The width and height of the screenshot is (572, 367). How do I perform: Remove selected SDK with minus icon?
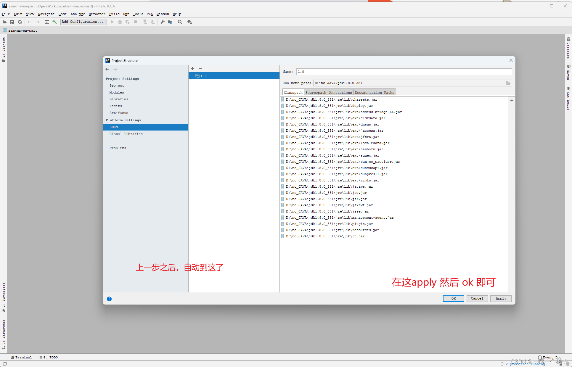pyautogui.click(x=200, y=69)
